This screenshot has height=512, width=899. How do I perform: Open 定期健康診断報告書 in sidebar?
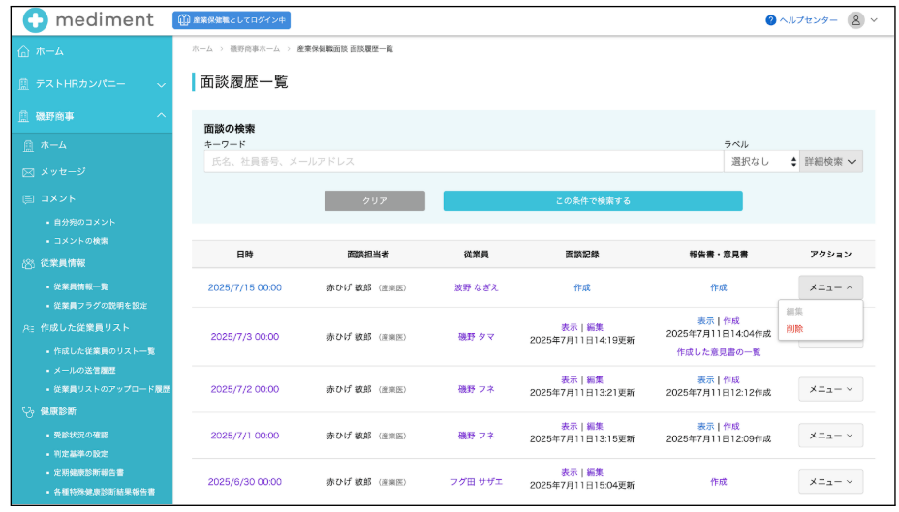[88, 473]
